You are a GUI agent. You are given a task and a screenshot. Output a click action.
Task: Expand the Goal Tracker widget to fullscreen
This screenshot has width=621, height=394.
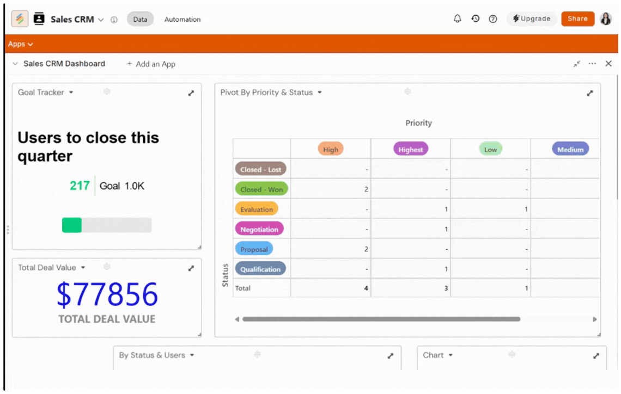coord(191,93)
